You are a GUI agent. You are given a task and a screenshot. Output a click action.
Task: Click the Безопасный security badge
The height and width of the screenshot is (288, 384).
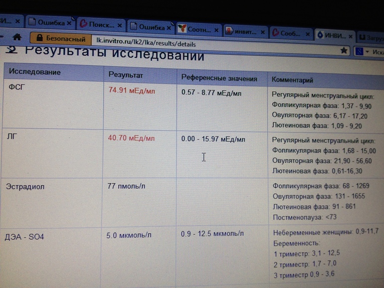point(61,38)
